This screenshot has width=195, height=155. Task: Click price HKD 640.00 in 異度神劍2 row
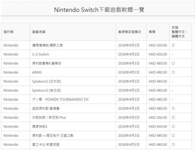coord(158,127)
